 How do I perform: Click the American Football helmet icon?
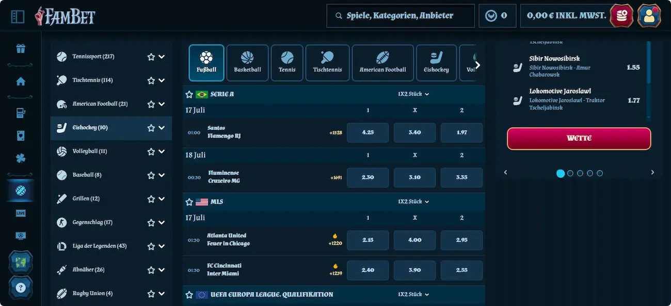62,104
